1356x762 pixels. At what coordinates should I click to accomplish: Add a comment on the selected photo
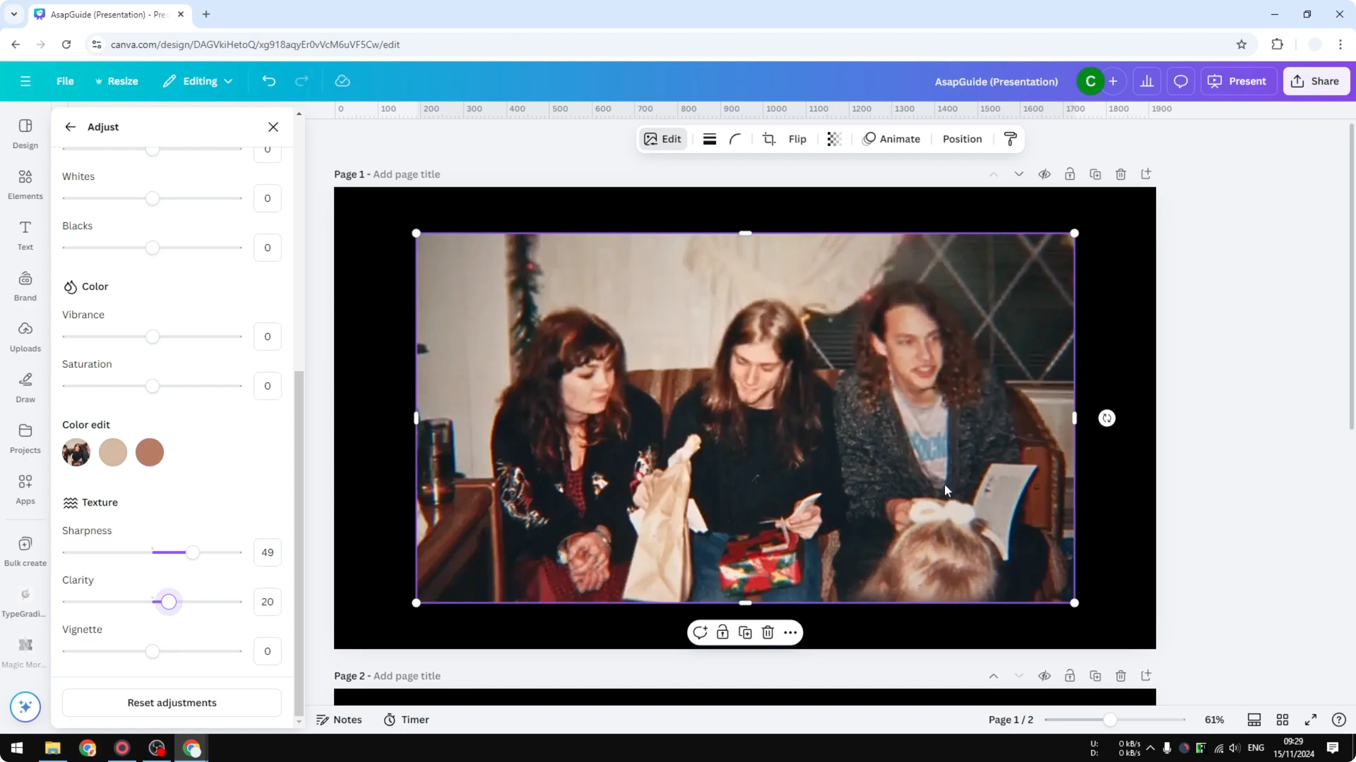click(700, 632)
